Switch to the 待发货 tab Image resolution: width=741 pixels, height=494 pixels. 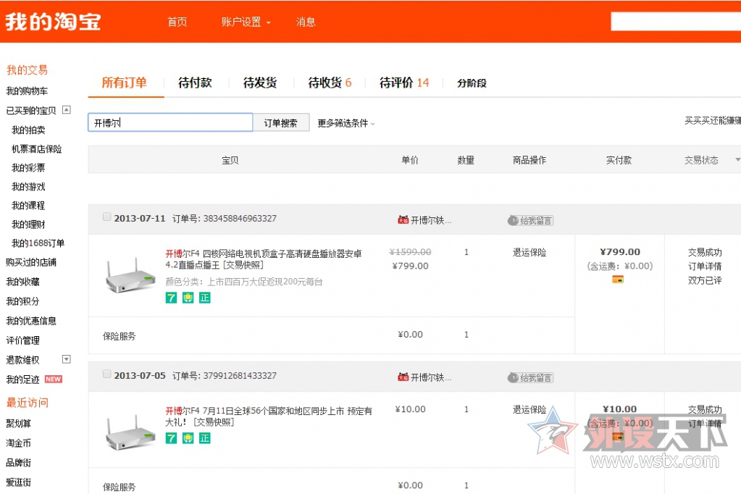point(260,83)
